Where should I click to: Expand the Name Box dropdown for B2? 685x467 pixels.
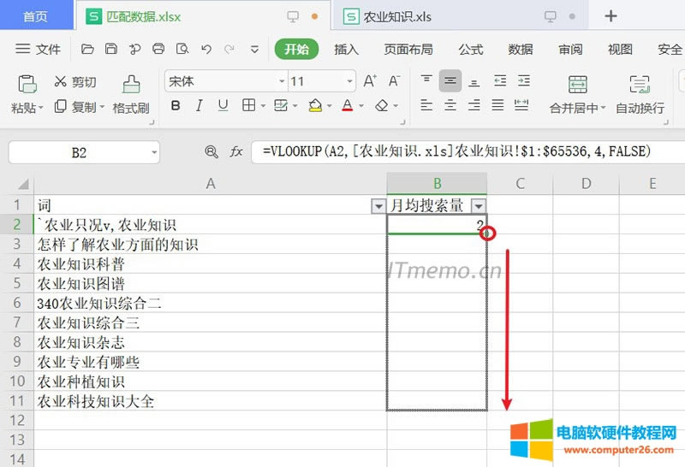coord(153,152)
